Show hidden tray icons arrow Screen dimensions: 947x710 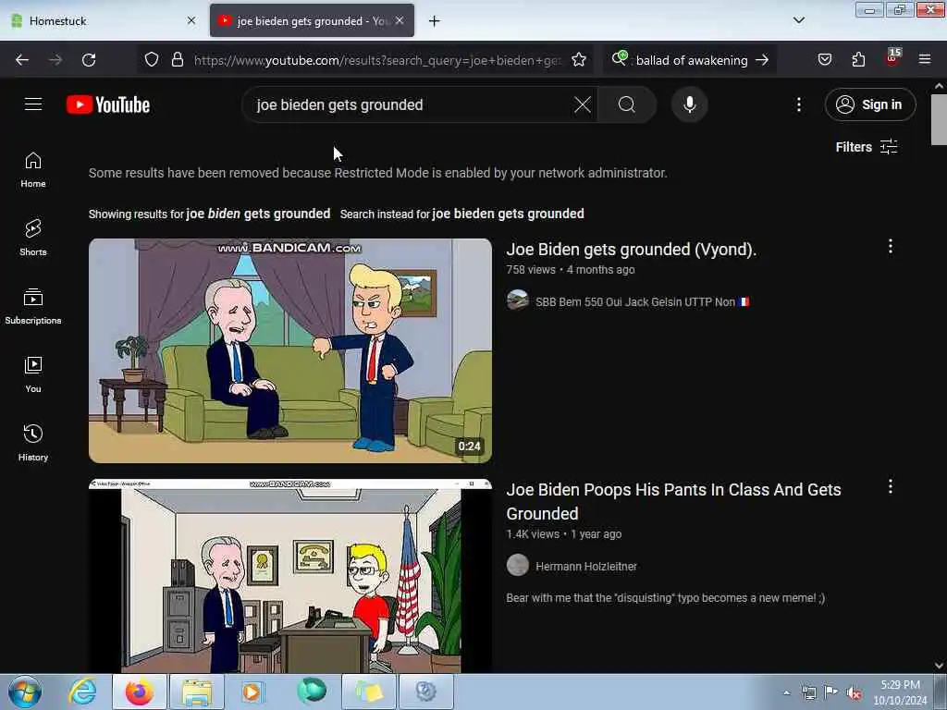pyautogui.click(x=786, y=692)
